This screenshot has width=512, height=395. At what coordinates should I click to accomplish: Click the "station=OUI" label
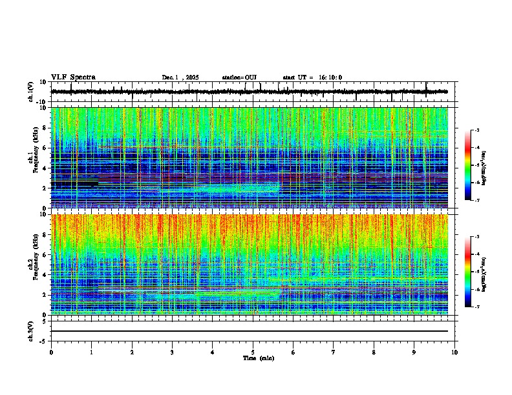[x=239, y=77]
